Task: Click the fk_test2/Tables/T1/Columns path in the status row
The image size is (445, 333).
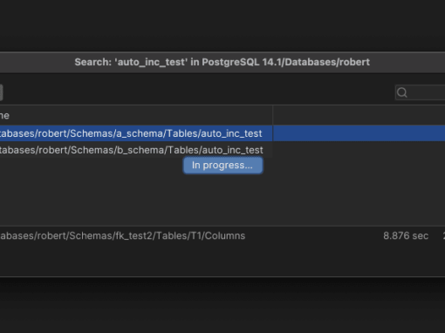Action: [122, 235]
